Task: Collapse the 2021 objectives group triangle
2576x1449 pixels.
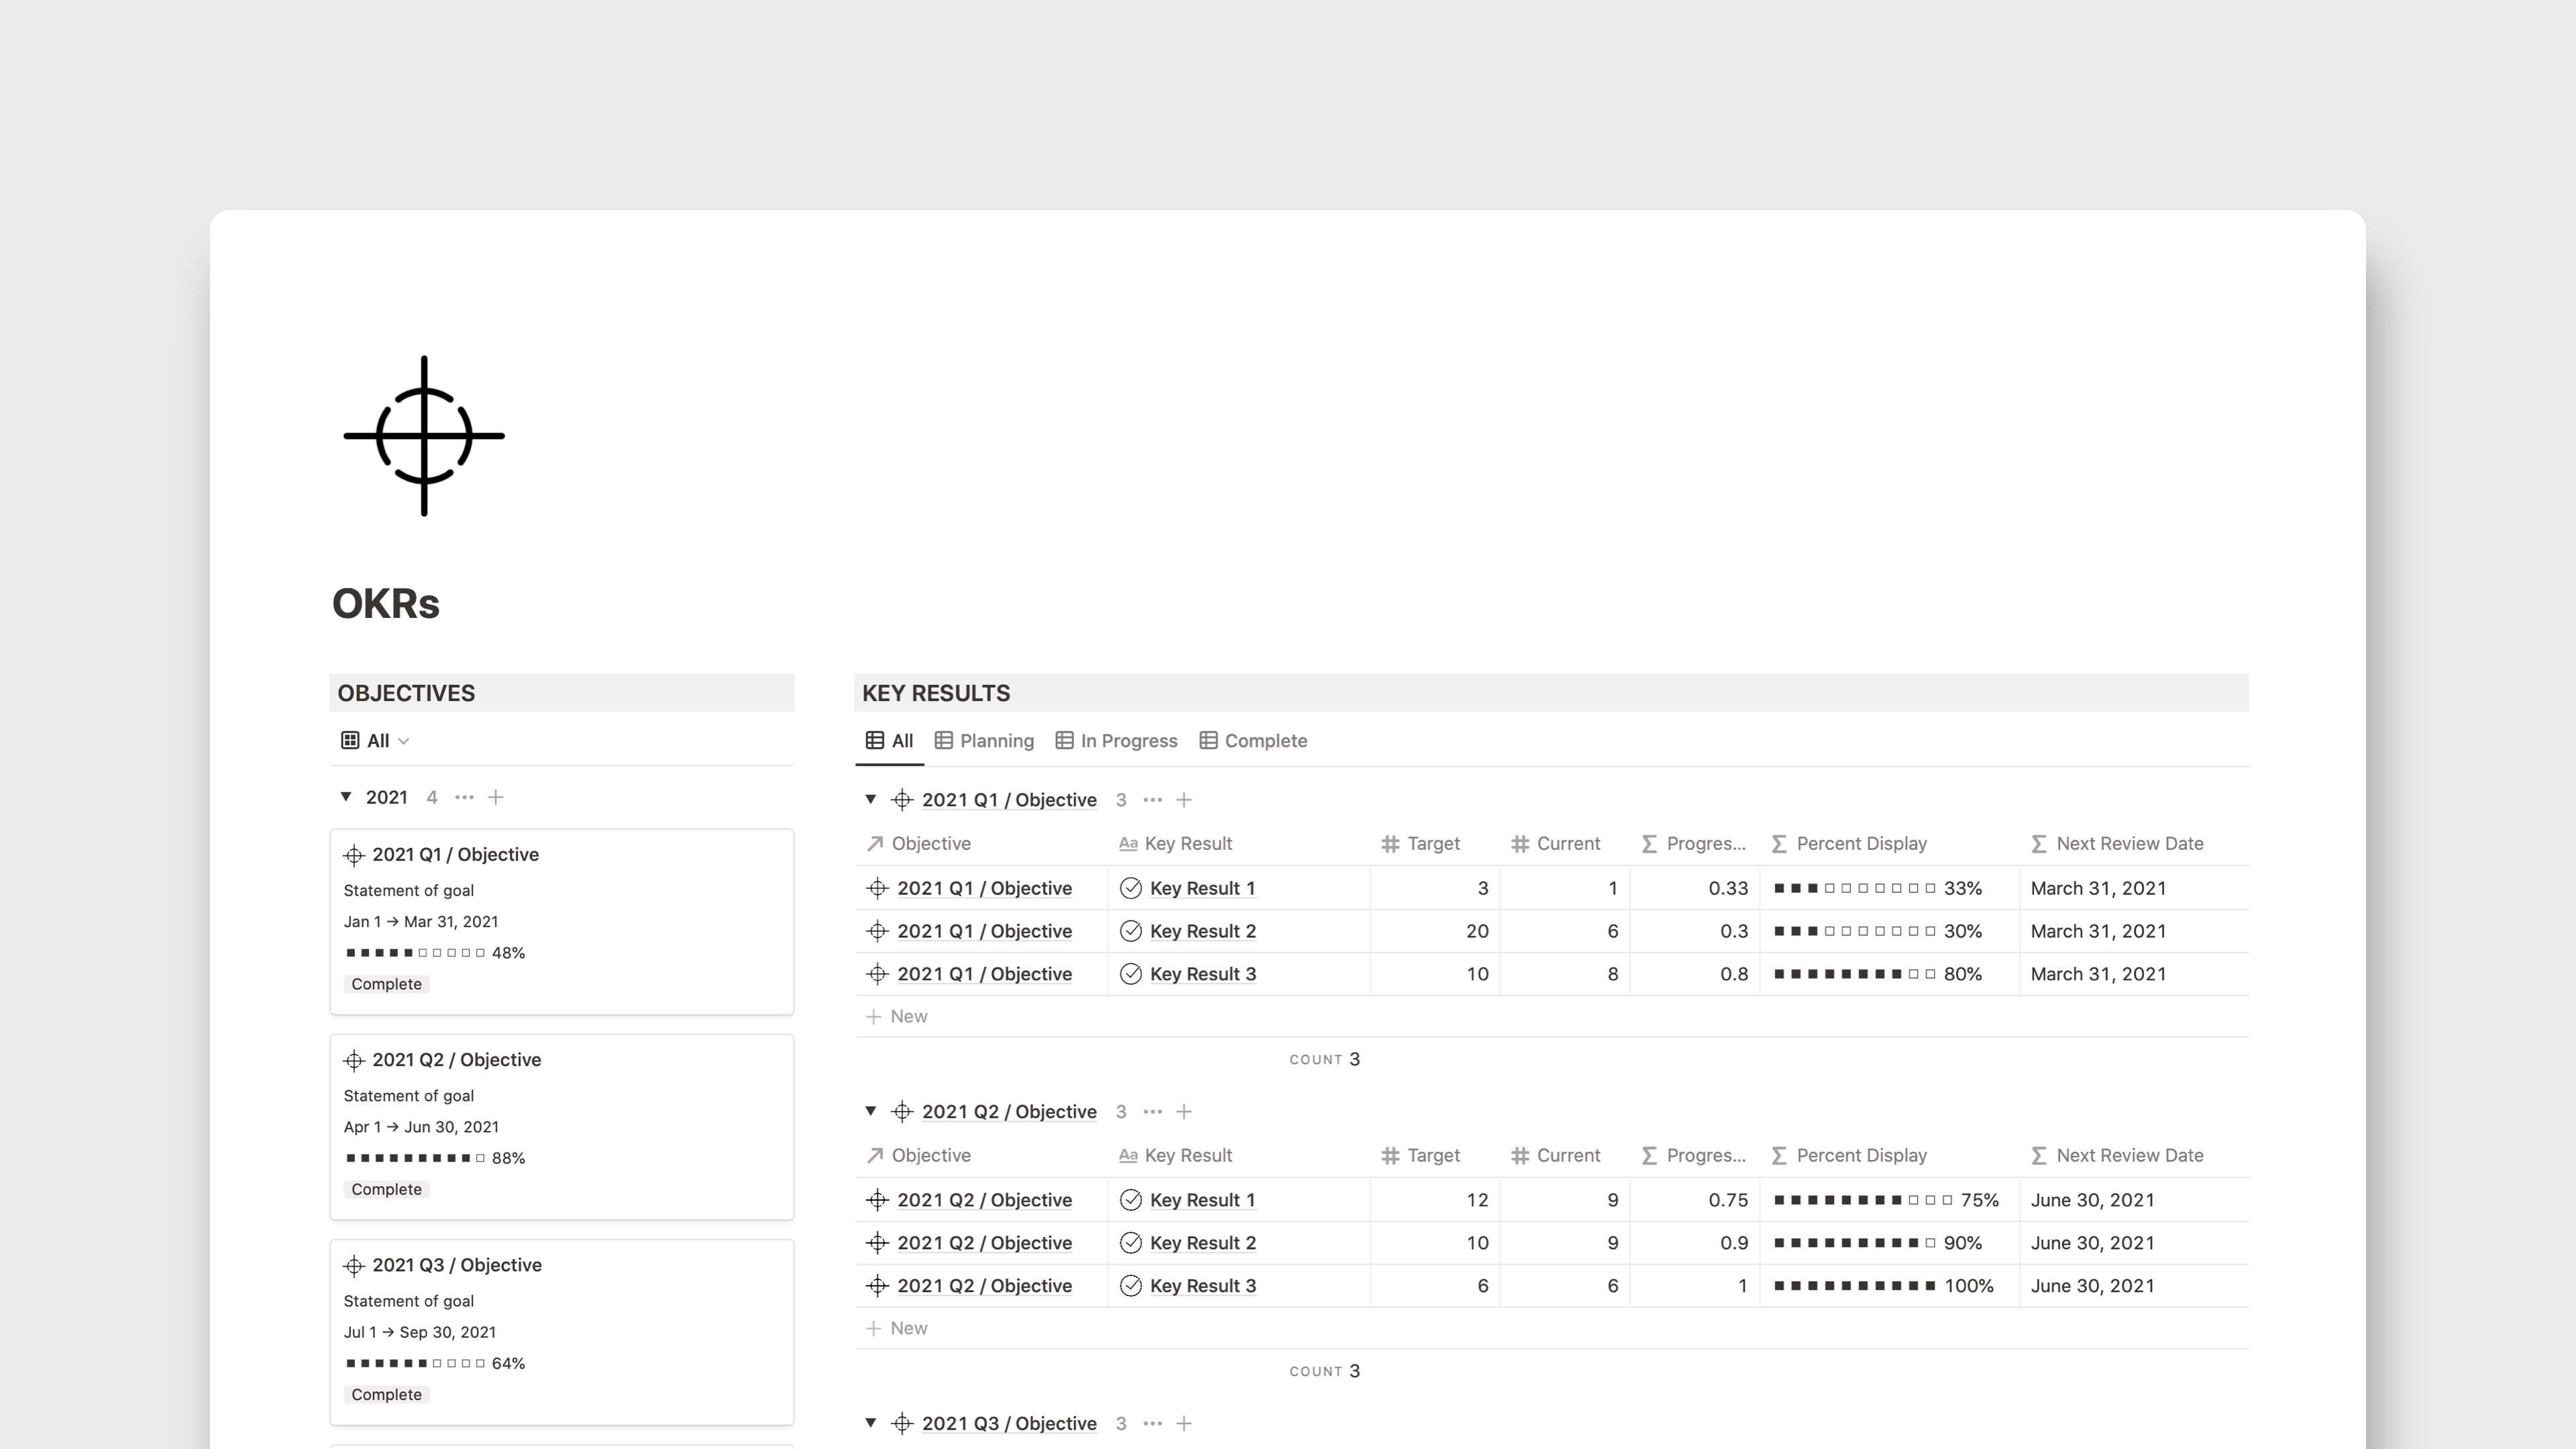Action: (x=346, y=797)
